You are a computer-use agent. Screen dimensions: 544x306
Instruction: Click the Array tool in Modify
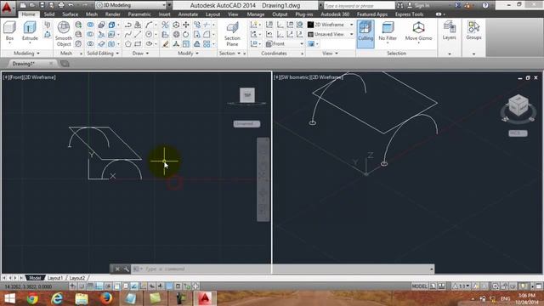click(x=207, y=43)
